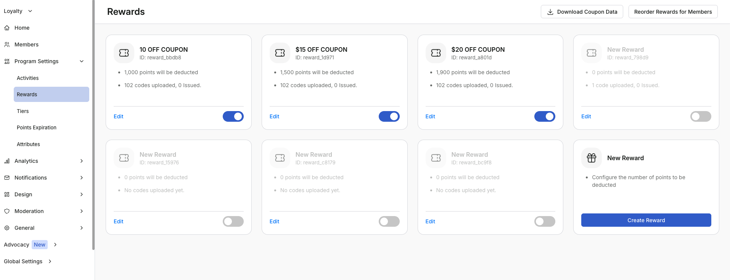Expand the Analytics chevron
Screen dimensions: 730x280
click(x=82, y=161)
